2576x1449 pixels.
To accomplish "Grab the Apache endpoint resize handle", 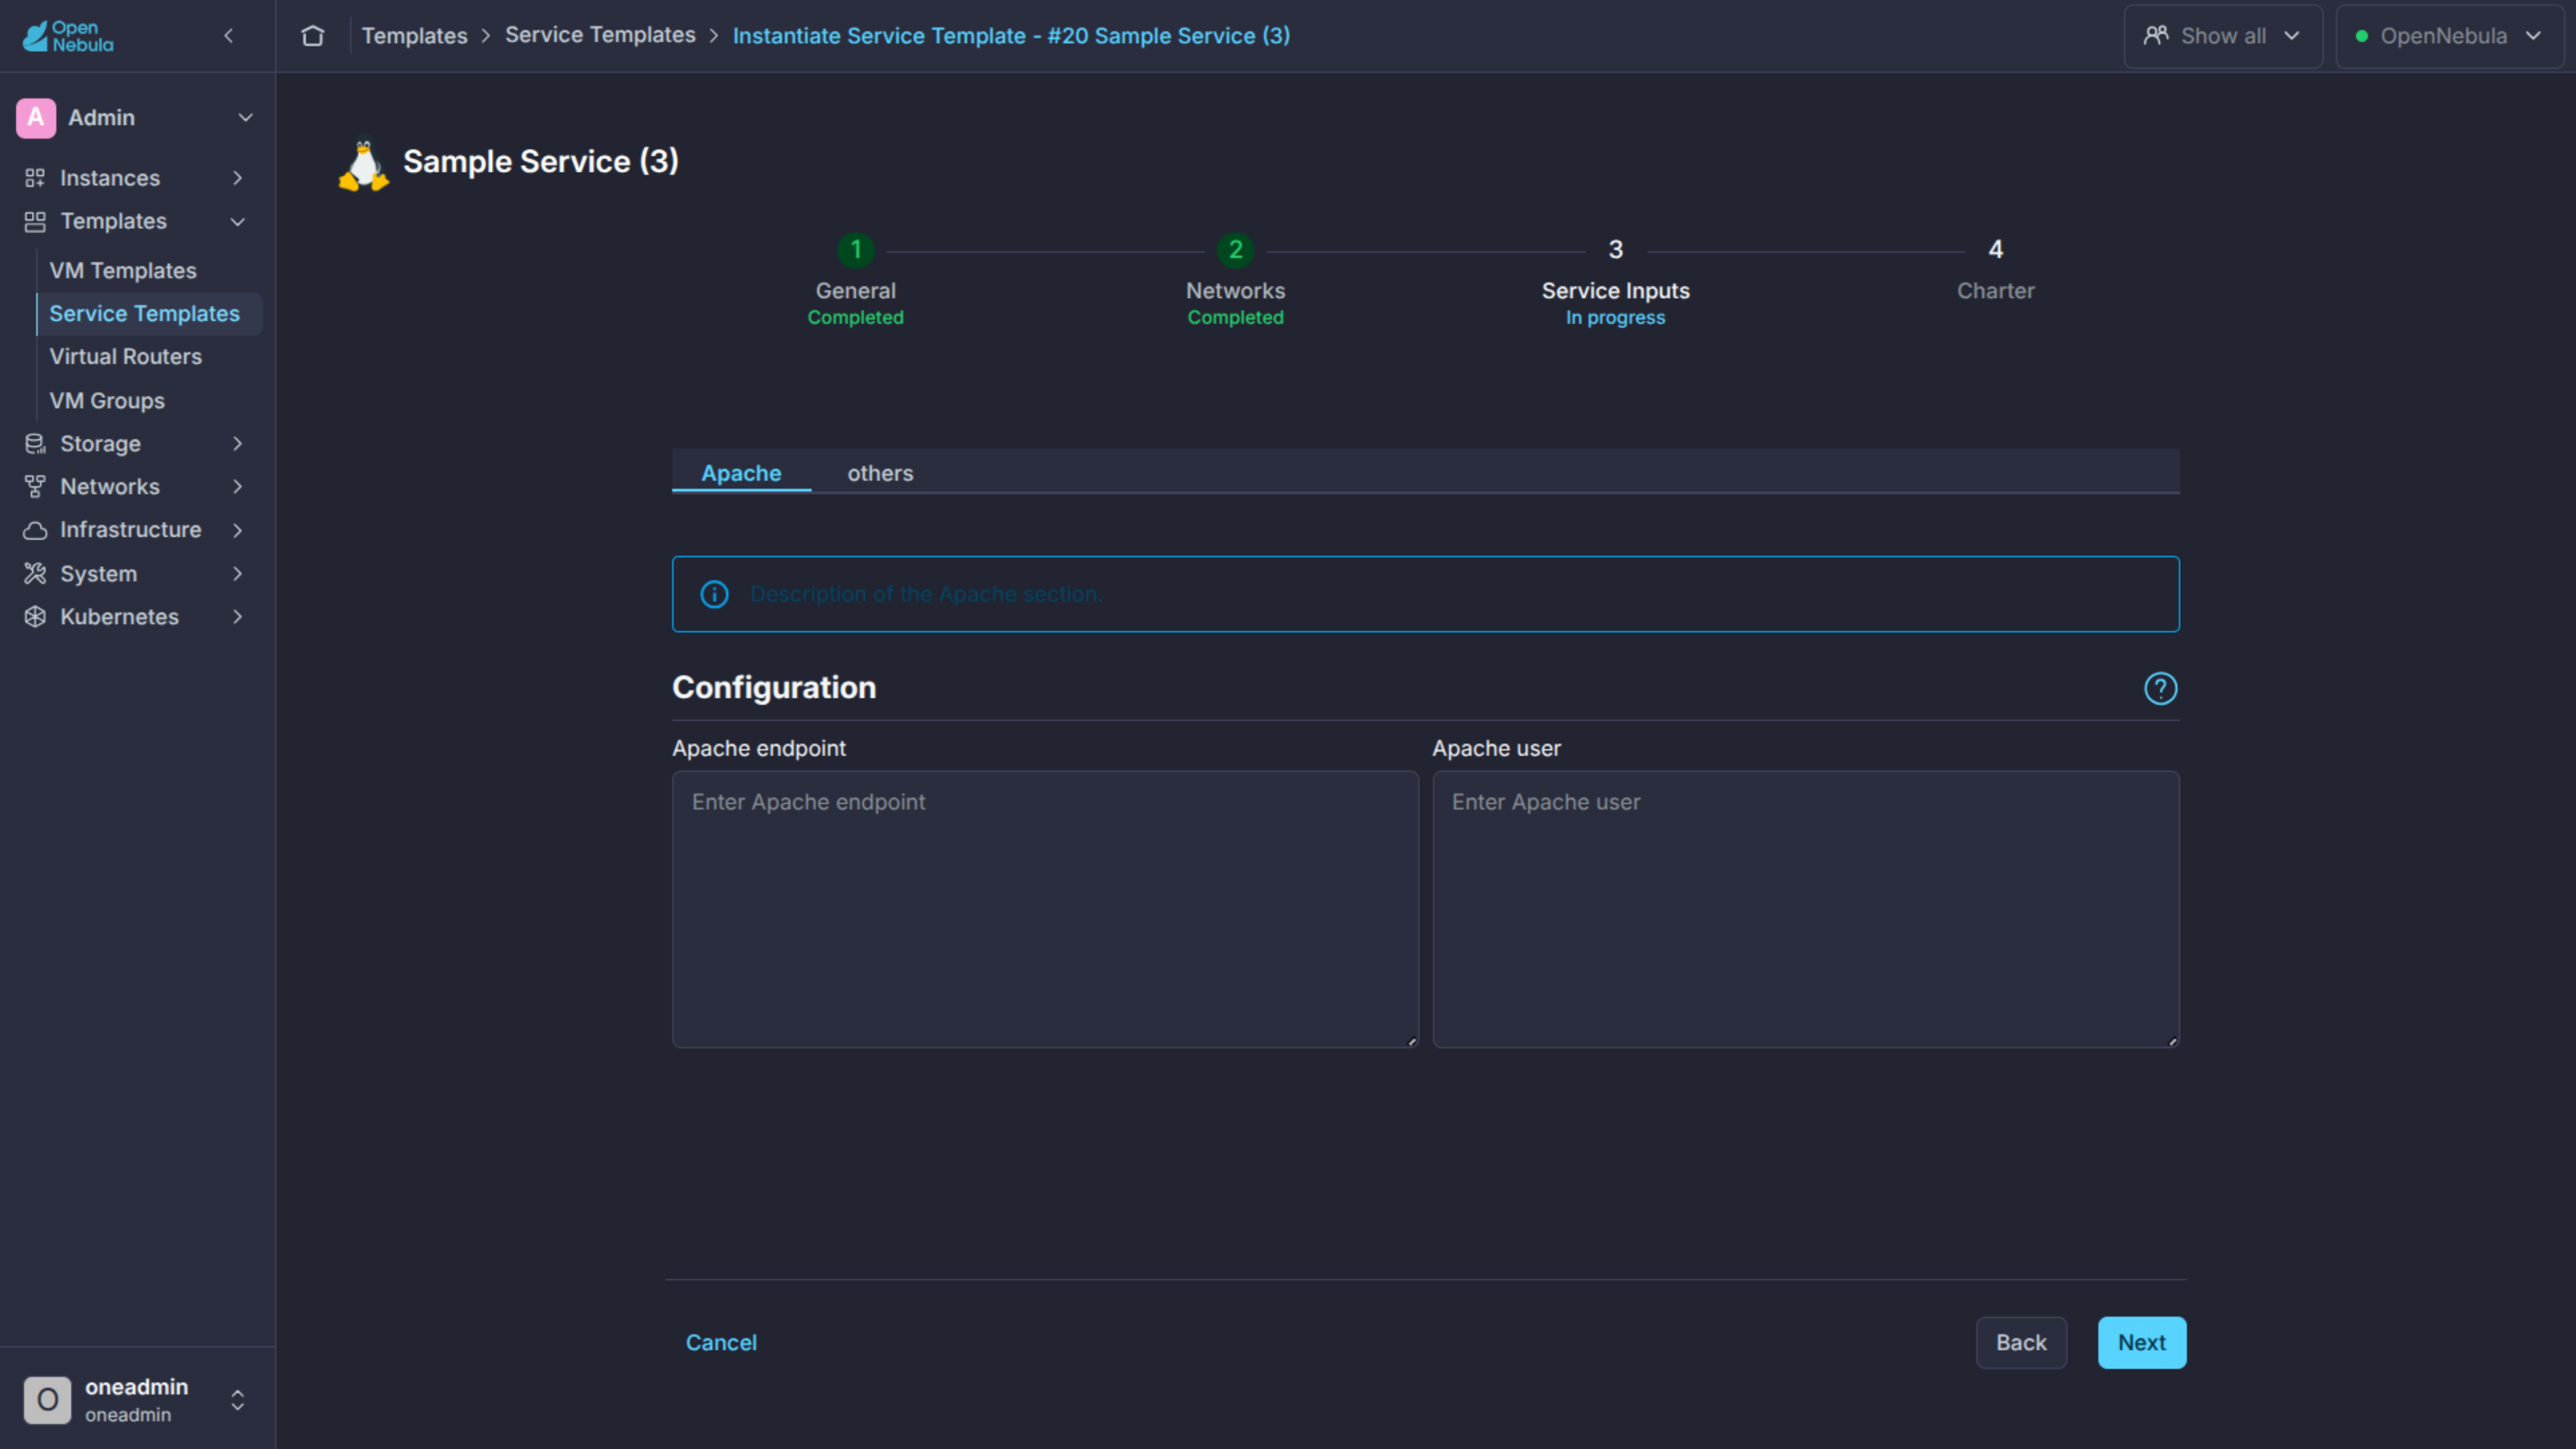I will click(1411, 1041).
